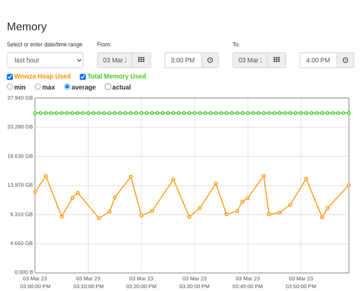Click the 'Wowza Heap Used' orange label
This screenshot has height=291, width=361.
43,77
